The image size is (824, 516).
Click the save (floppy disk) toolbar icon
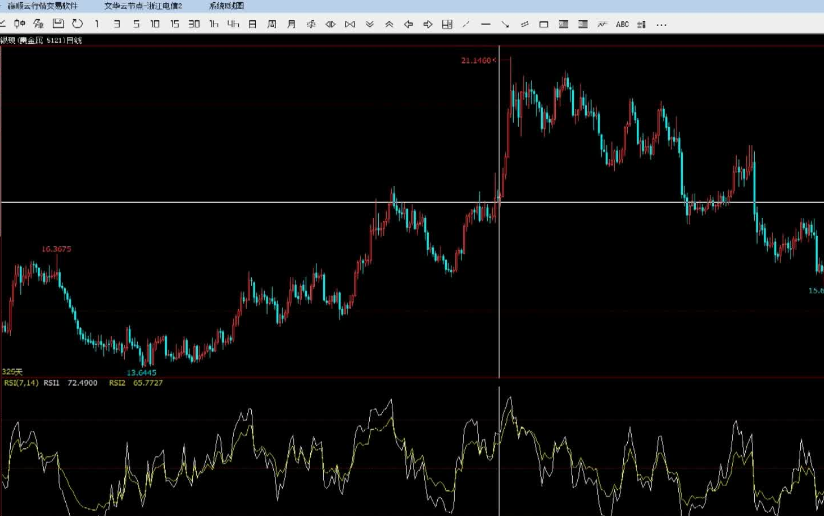pyautogui.click(x=58, y=23)
